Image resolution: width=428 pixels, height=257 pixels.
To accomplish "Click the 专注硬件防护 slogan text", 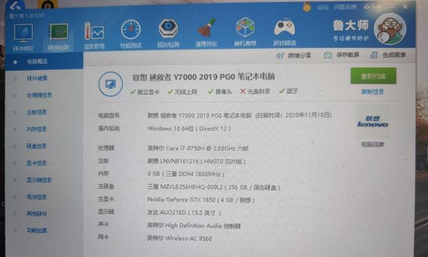I will click(351, 39).
